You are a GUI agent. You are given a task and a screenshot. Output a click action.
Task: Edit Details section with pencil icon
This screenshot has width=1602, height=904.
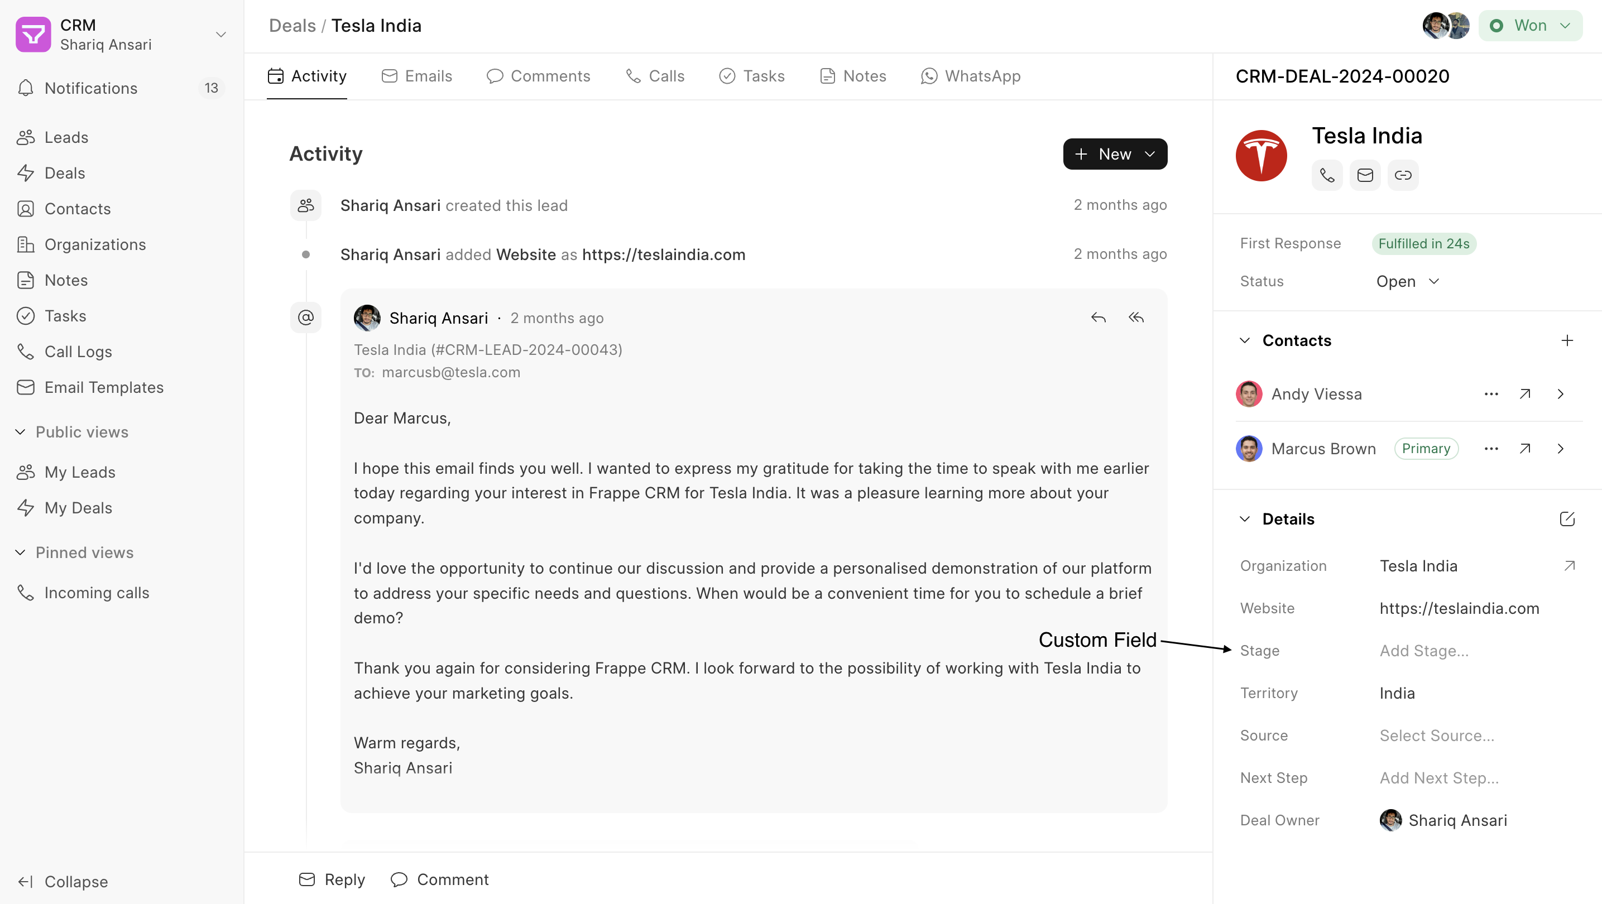tap(1567, 519)
